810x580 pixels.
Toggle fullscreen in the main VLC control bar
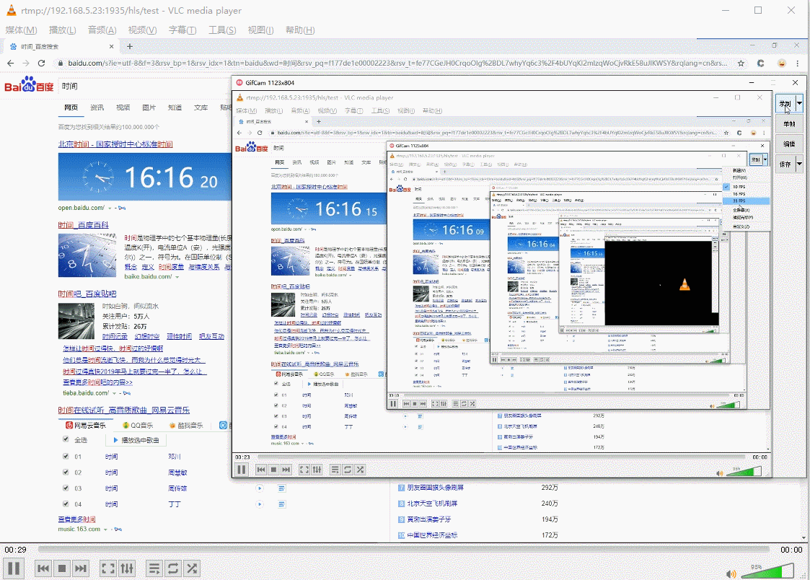tap(108, 568)
